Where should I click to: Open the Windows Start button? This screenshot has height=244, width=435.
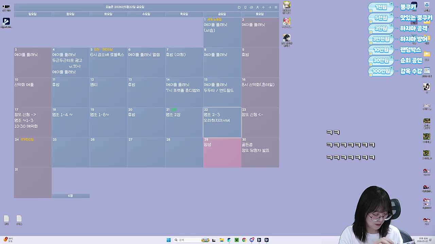coord(169,240)
